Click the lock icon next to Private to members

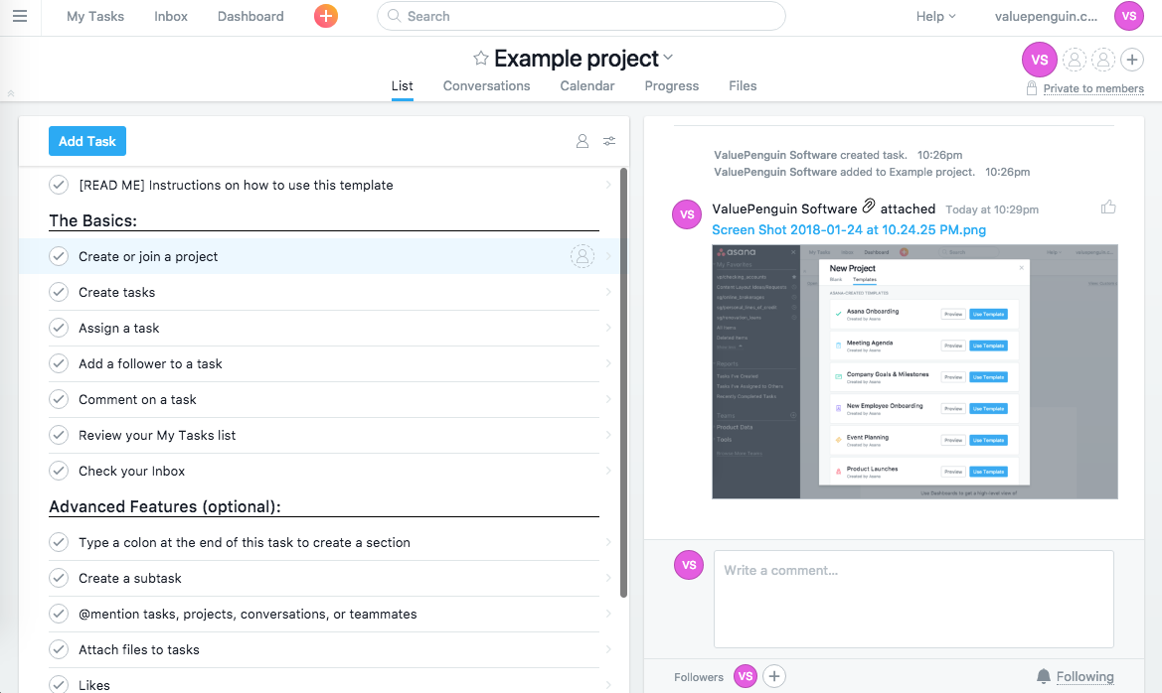pos(1031,88)
